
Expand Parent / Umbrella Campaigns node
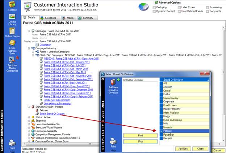[33, 52]
